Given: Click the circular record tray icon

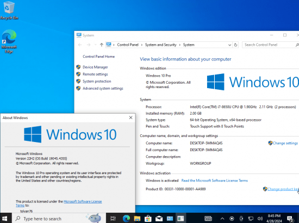Looking at the screenshot, I should pyautogui.click(x=232, y=219).
